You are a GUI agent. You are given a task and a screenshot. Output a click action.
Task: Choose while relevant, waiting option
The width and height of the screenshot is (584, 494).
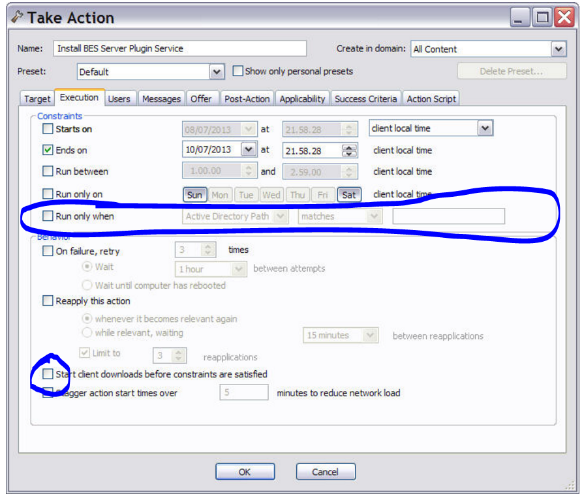(x=87, y=332)
